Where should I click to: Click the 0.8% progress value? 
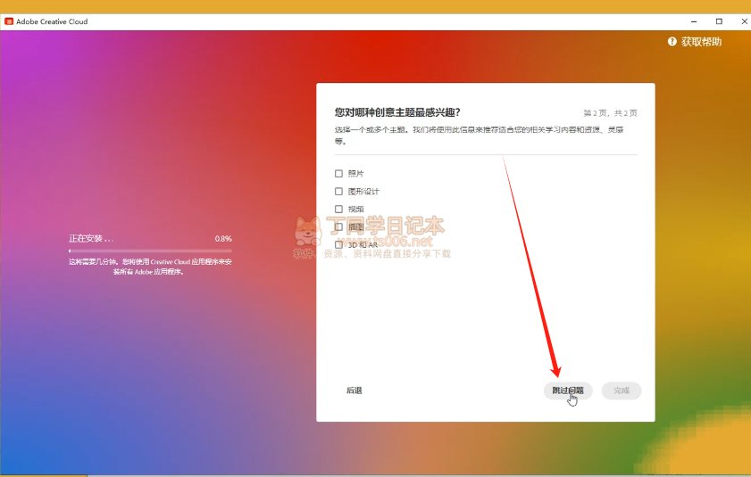[223, 238]
